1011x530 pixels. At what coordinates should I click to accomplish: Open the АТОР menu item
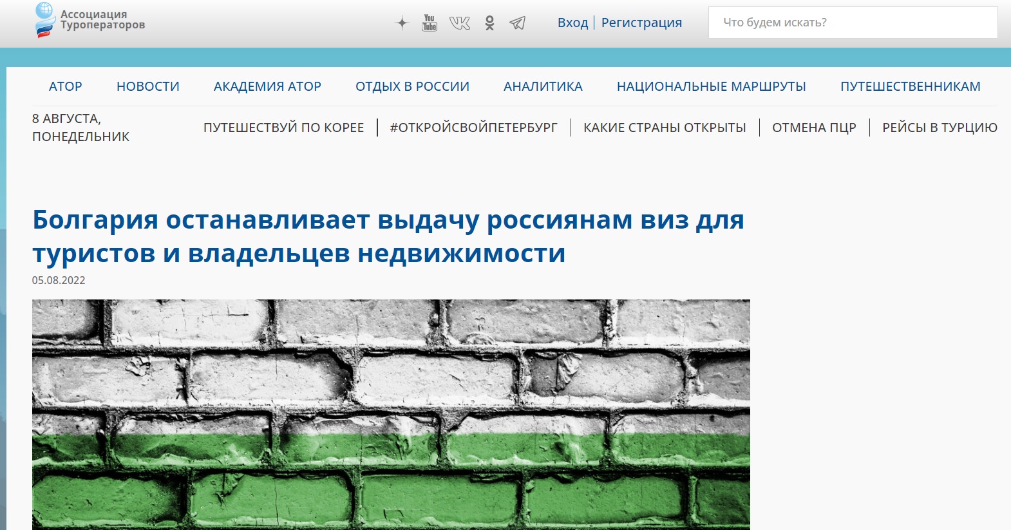pos(66,86)
